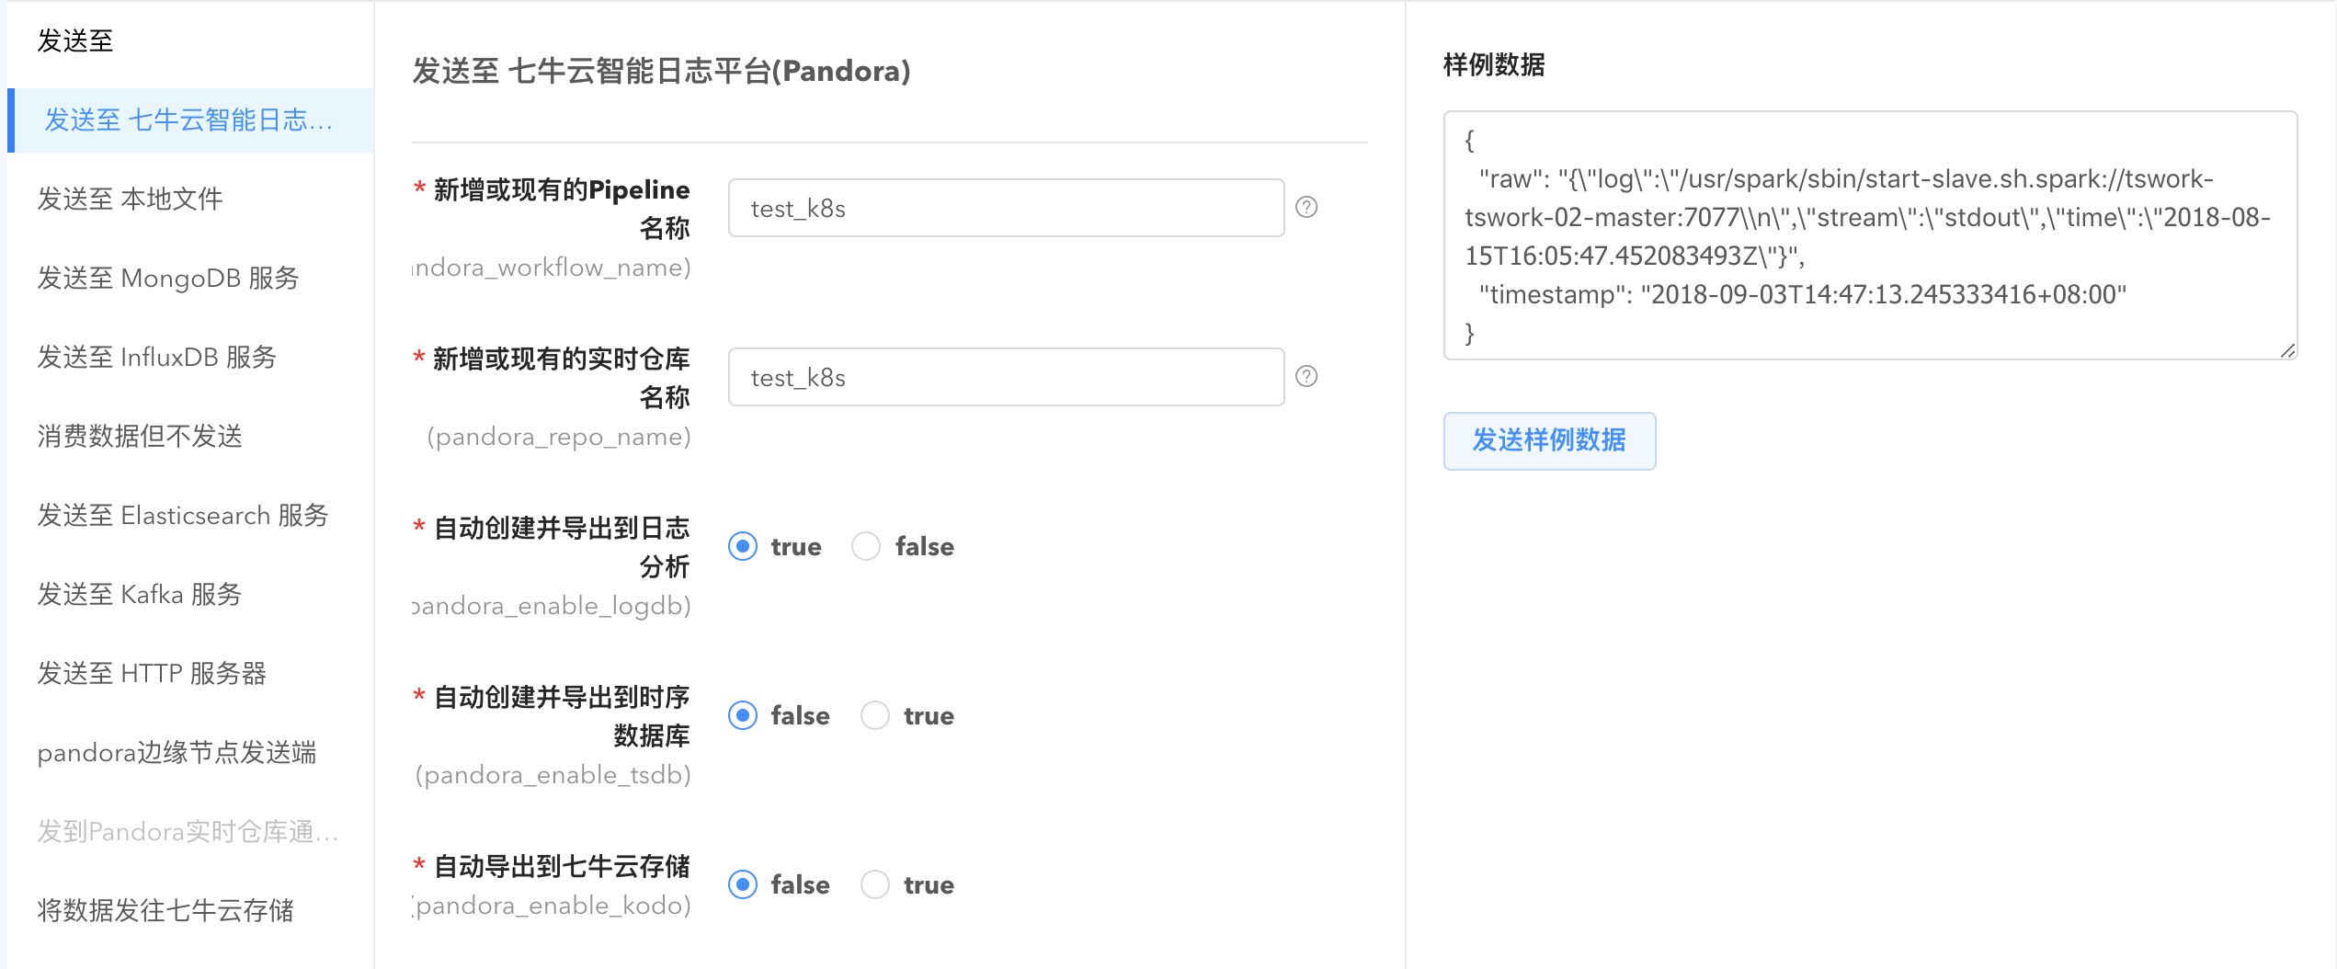Select false for pandora_enable_logdb

pos(865,546)
